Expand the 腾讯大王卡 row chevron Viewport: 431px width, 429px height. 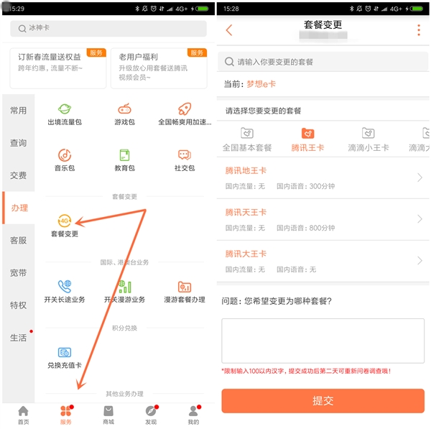coord(420,260)
